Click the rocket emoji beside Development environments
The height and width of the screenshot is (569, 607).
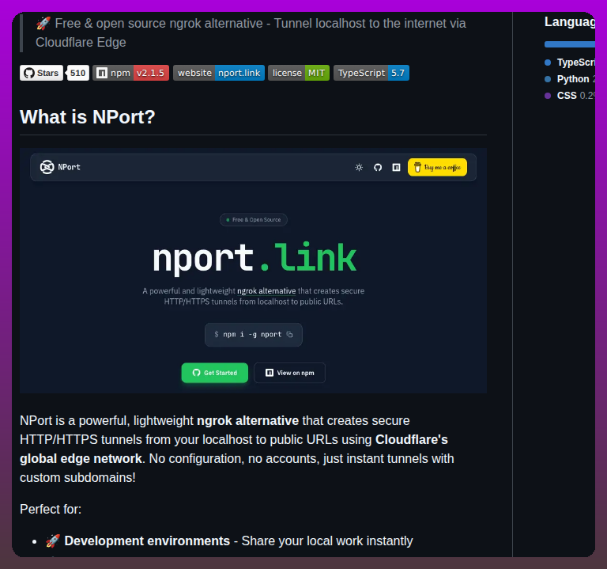(53, 541)
